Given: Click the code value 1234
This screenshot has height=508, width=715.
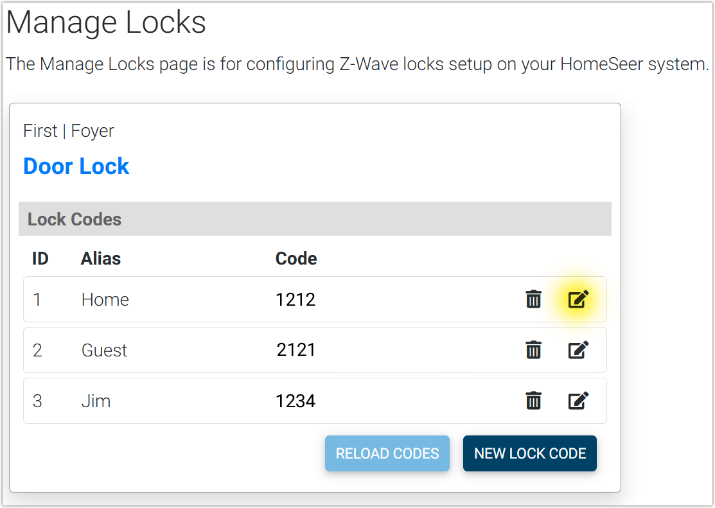Looking at the screenshot, I should pyautogui.click(x=296, y=401).
